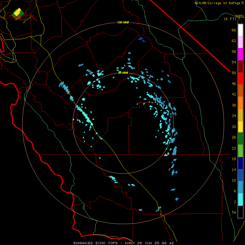Click the orange swatch between 42 and 38
This screenshot has height=245, width=245.
(x=240, y=103)
